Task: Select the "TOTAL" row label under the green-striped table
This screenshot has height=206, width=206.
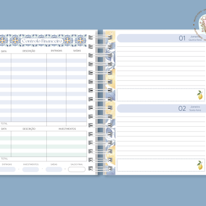Action: (4, 159)
